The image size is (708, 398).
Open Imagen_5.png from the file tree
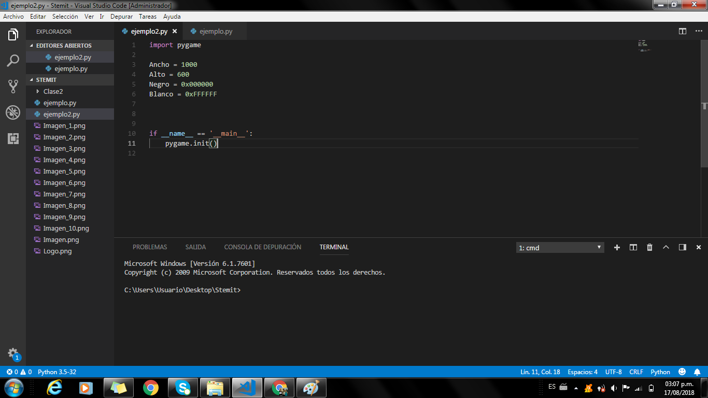click(70, 171)
